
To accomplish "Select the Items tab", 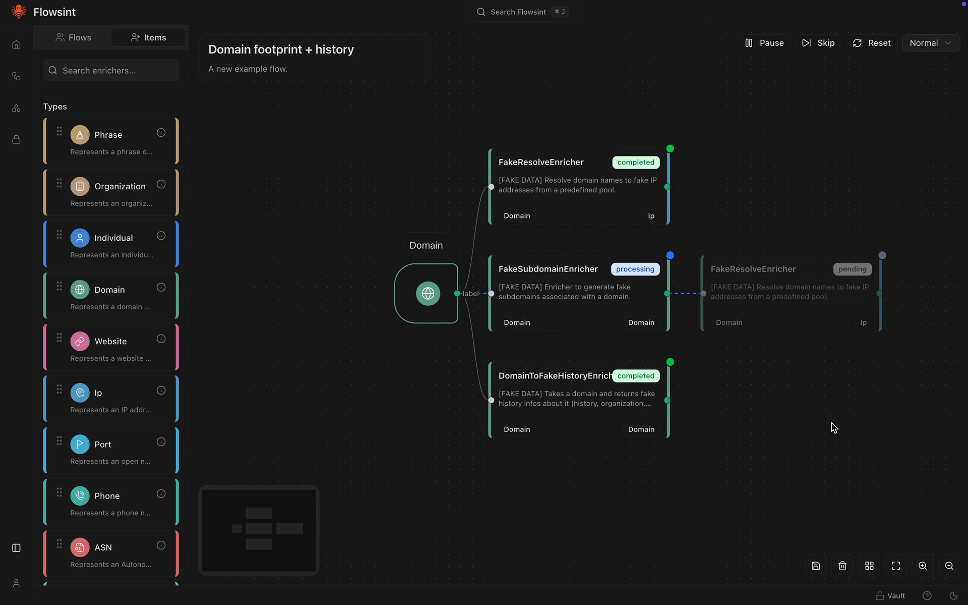I will [x=148, y=37].
